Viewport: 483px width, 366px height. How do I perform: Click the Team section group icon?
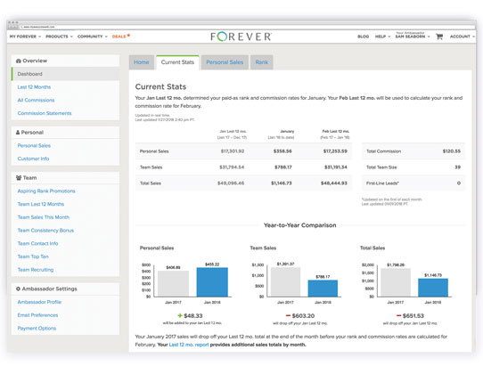point(19,178)
